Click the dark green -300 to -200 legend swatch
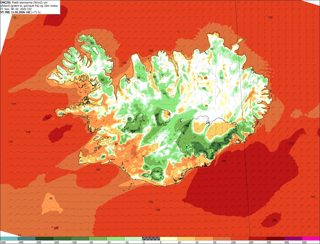Screen dimensions: 320x244 tap(44, 239)
